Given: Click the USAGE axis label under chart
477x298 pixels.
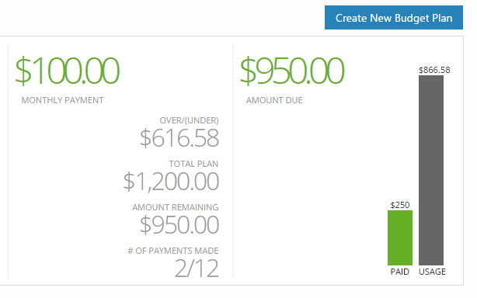Looking at the screenshot, I should point(432,272).
